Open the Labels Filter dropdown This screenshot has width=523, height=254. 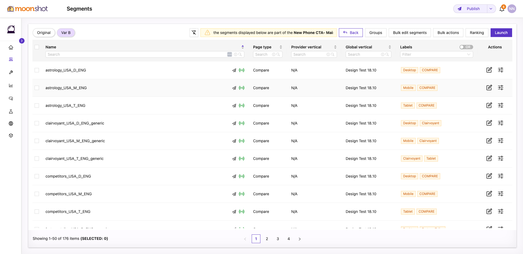tap(436, 54)
